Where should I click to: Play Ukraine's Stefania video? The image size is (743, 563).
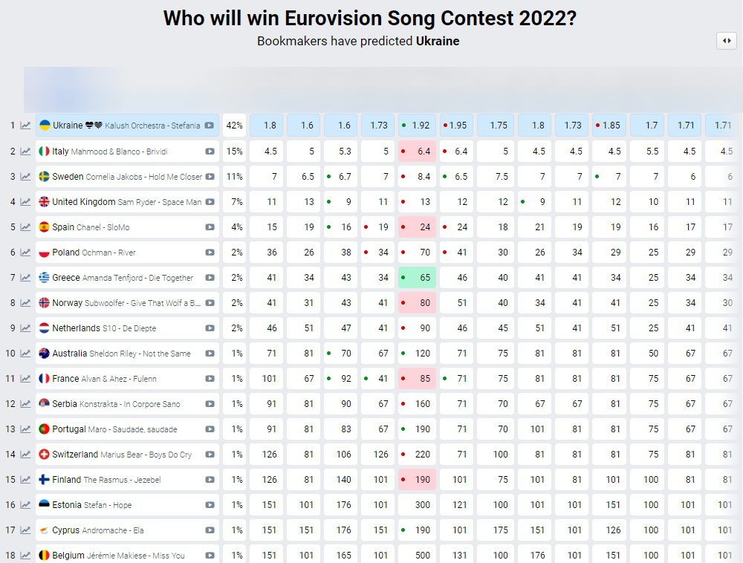[x=210, y=126]
